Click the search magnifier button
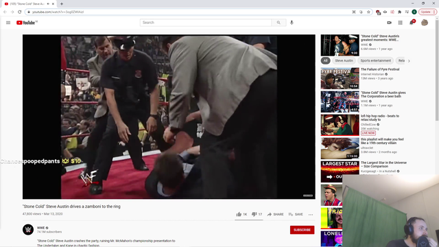Viewport: 439px width, 247px height. pos(278,23)
